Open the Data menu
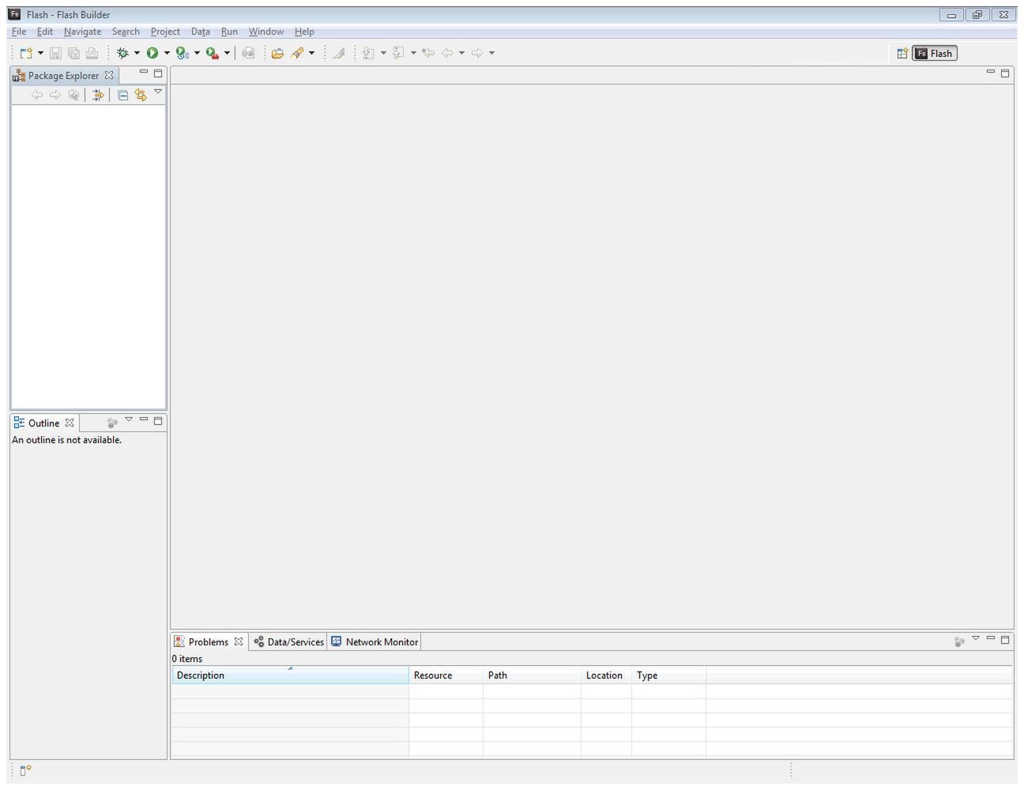 click(201, 32)
